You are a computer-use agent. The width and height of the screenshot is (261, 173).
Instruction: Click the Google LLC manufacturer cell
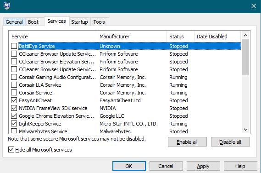tap(112, 116)
